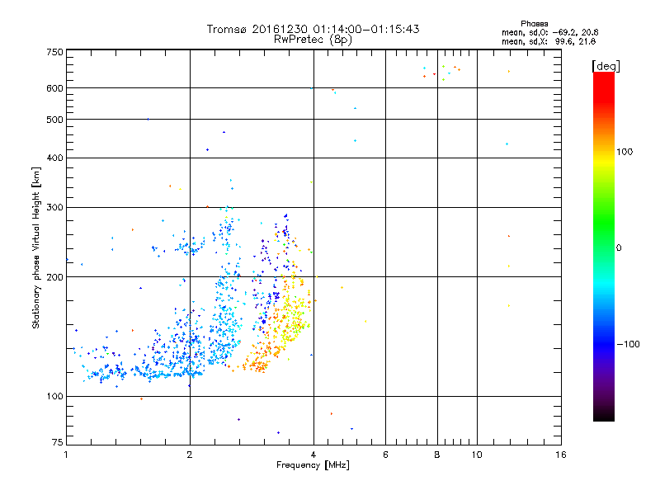This screenshot has height=495, width=660.
Task: Click the 'RwPretec (8p)' subtitle
Action: coord(313,40)
